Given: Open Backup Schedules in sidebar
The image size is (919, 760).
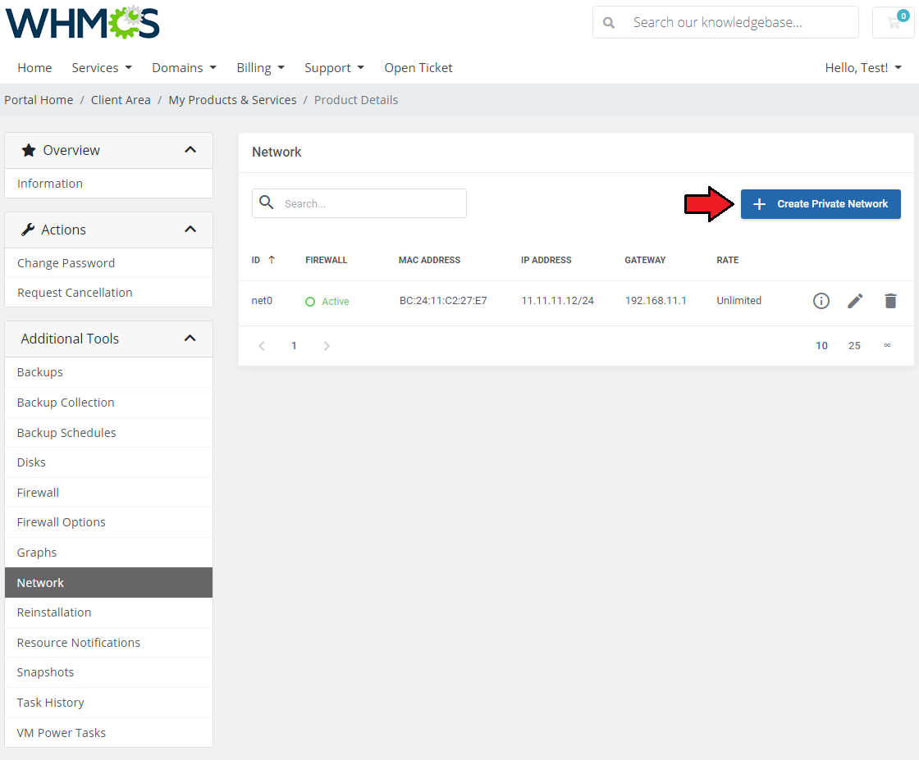Looking at the screenshot, I should coord(108,433).
